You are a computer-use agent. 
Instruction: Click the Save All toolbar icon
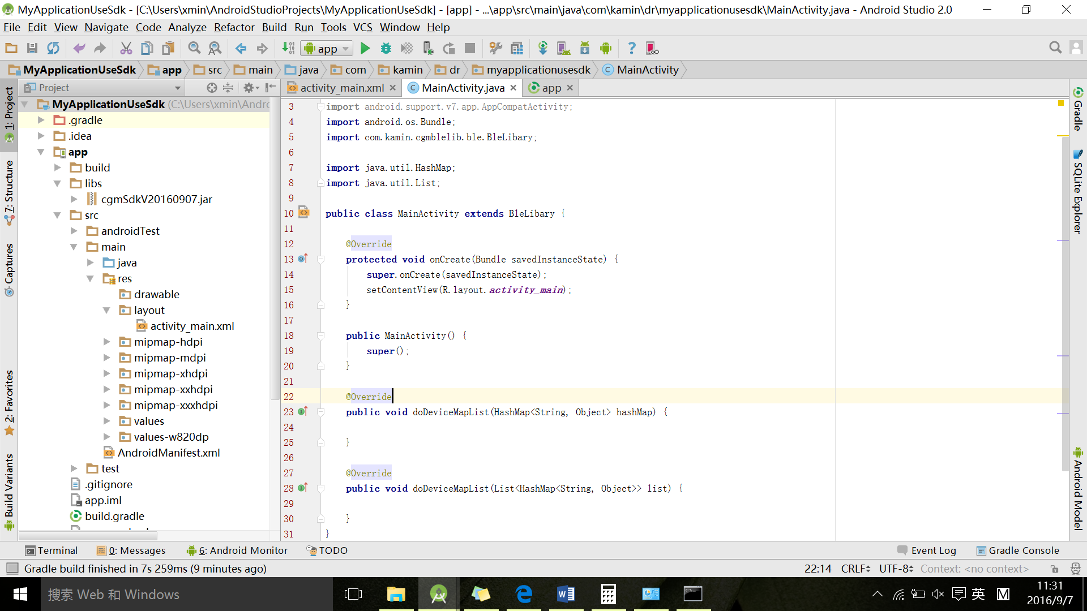tap(32, 49)
